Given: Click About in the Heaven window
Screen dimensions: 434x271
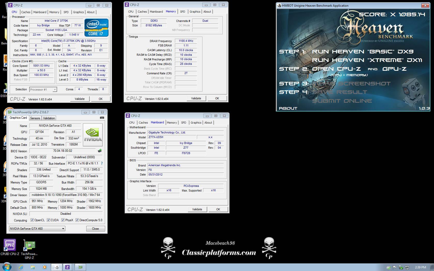Looking at the screenshot, I should coord(288,108).
